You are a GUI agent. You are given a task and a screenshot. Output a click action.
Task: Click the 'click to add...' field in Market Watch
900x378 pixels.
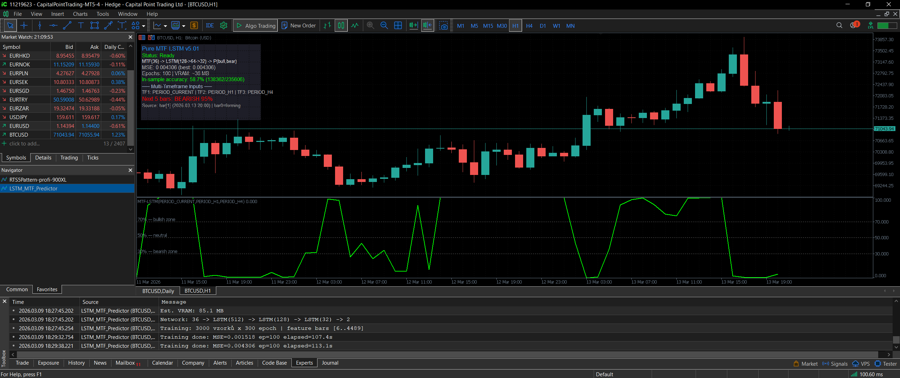(24, 143)
